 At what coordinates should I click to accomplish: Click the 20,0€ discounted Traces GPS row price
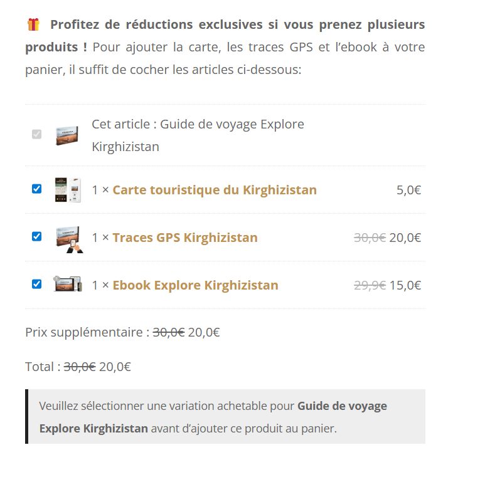coord(405,238)
